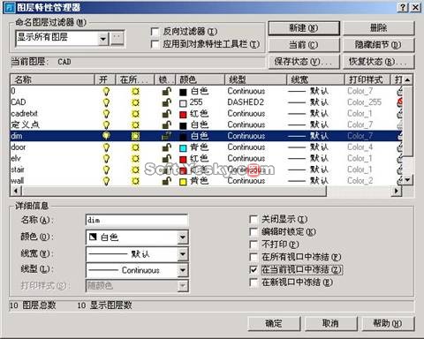Screen dimensions: 424x339
Task: Click the light bulb icon of wall layer
Action: point(106,181)
